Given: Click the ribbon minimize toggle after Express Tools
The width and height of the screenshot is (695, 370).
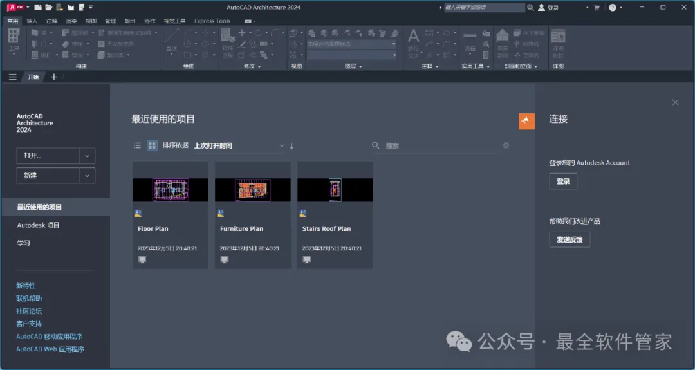Looking at the screenshot, I should 248,21.
